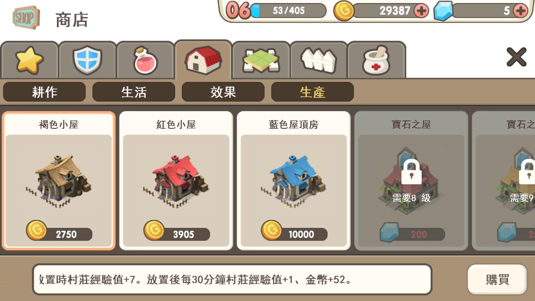Switch to 效果 subcategory
This screenshot has width=535, height=301.
[x=223, y=92]
